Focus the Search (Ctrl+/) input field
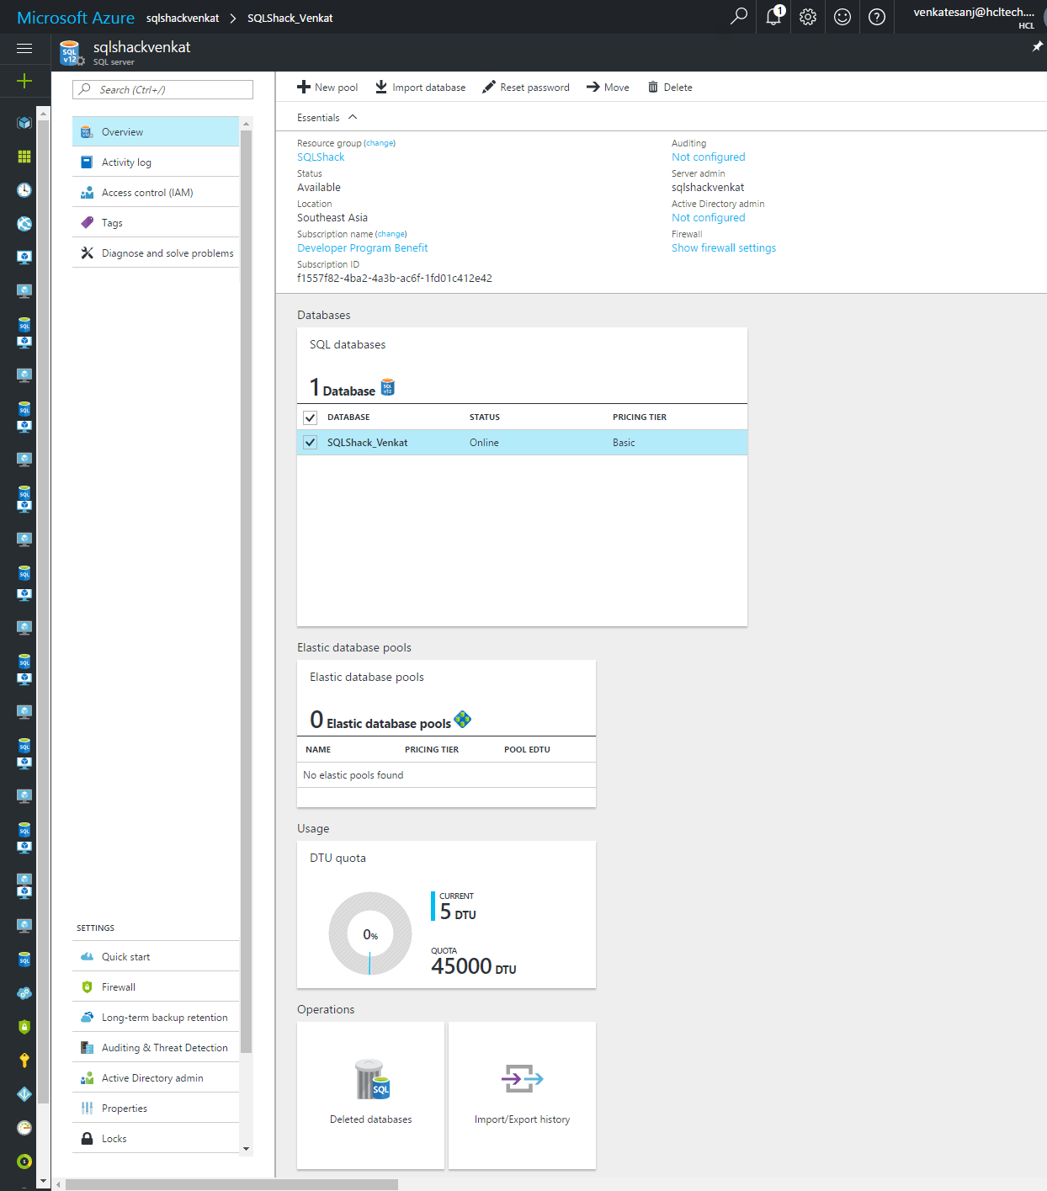Screen dimensions: 1047x1191 [163, 90]
